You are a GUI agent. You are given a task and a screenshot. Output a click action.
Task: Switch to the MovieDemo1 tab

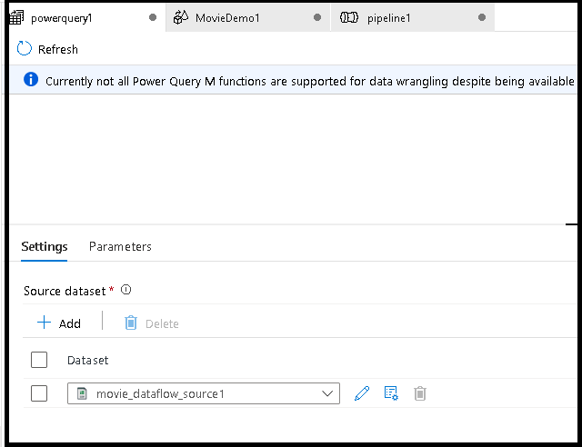pos(227,17)
